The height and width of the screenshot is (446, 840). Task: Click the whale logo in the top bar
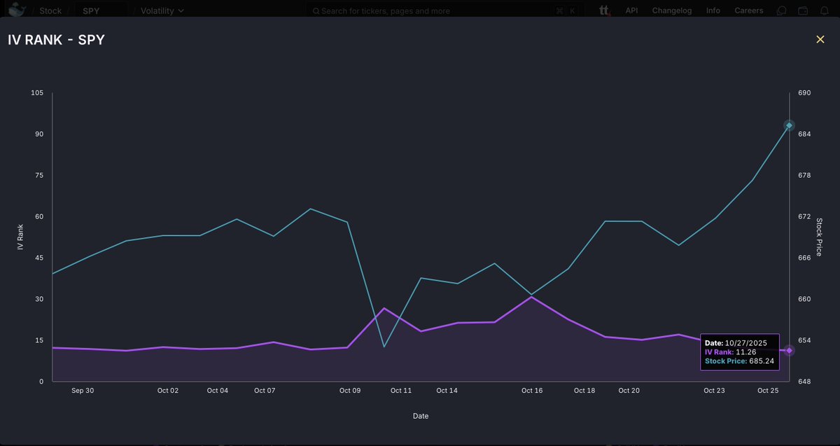[17, 10]
